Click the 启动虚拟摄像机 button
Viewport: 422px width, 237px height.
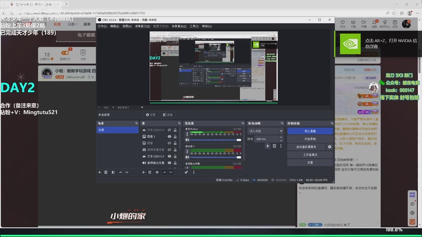[x=306, y=147]
